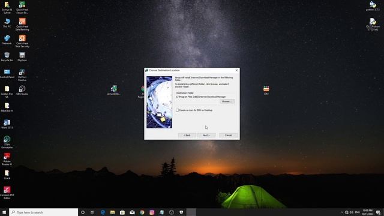Select the top-left folder desktop icon
384x216 pixels.
tap(7, 8)
